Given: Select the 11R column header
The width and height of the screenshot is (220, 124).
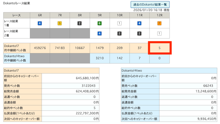Looking at the screenshot, I should [x=140, y=15].
